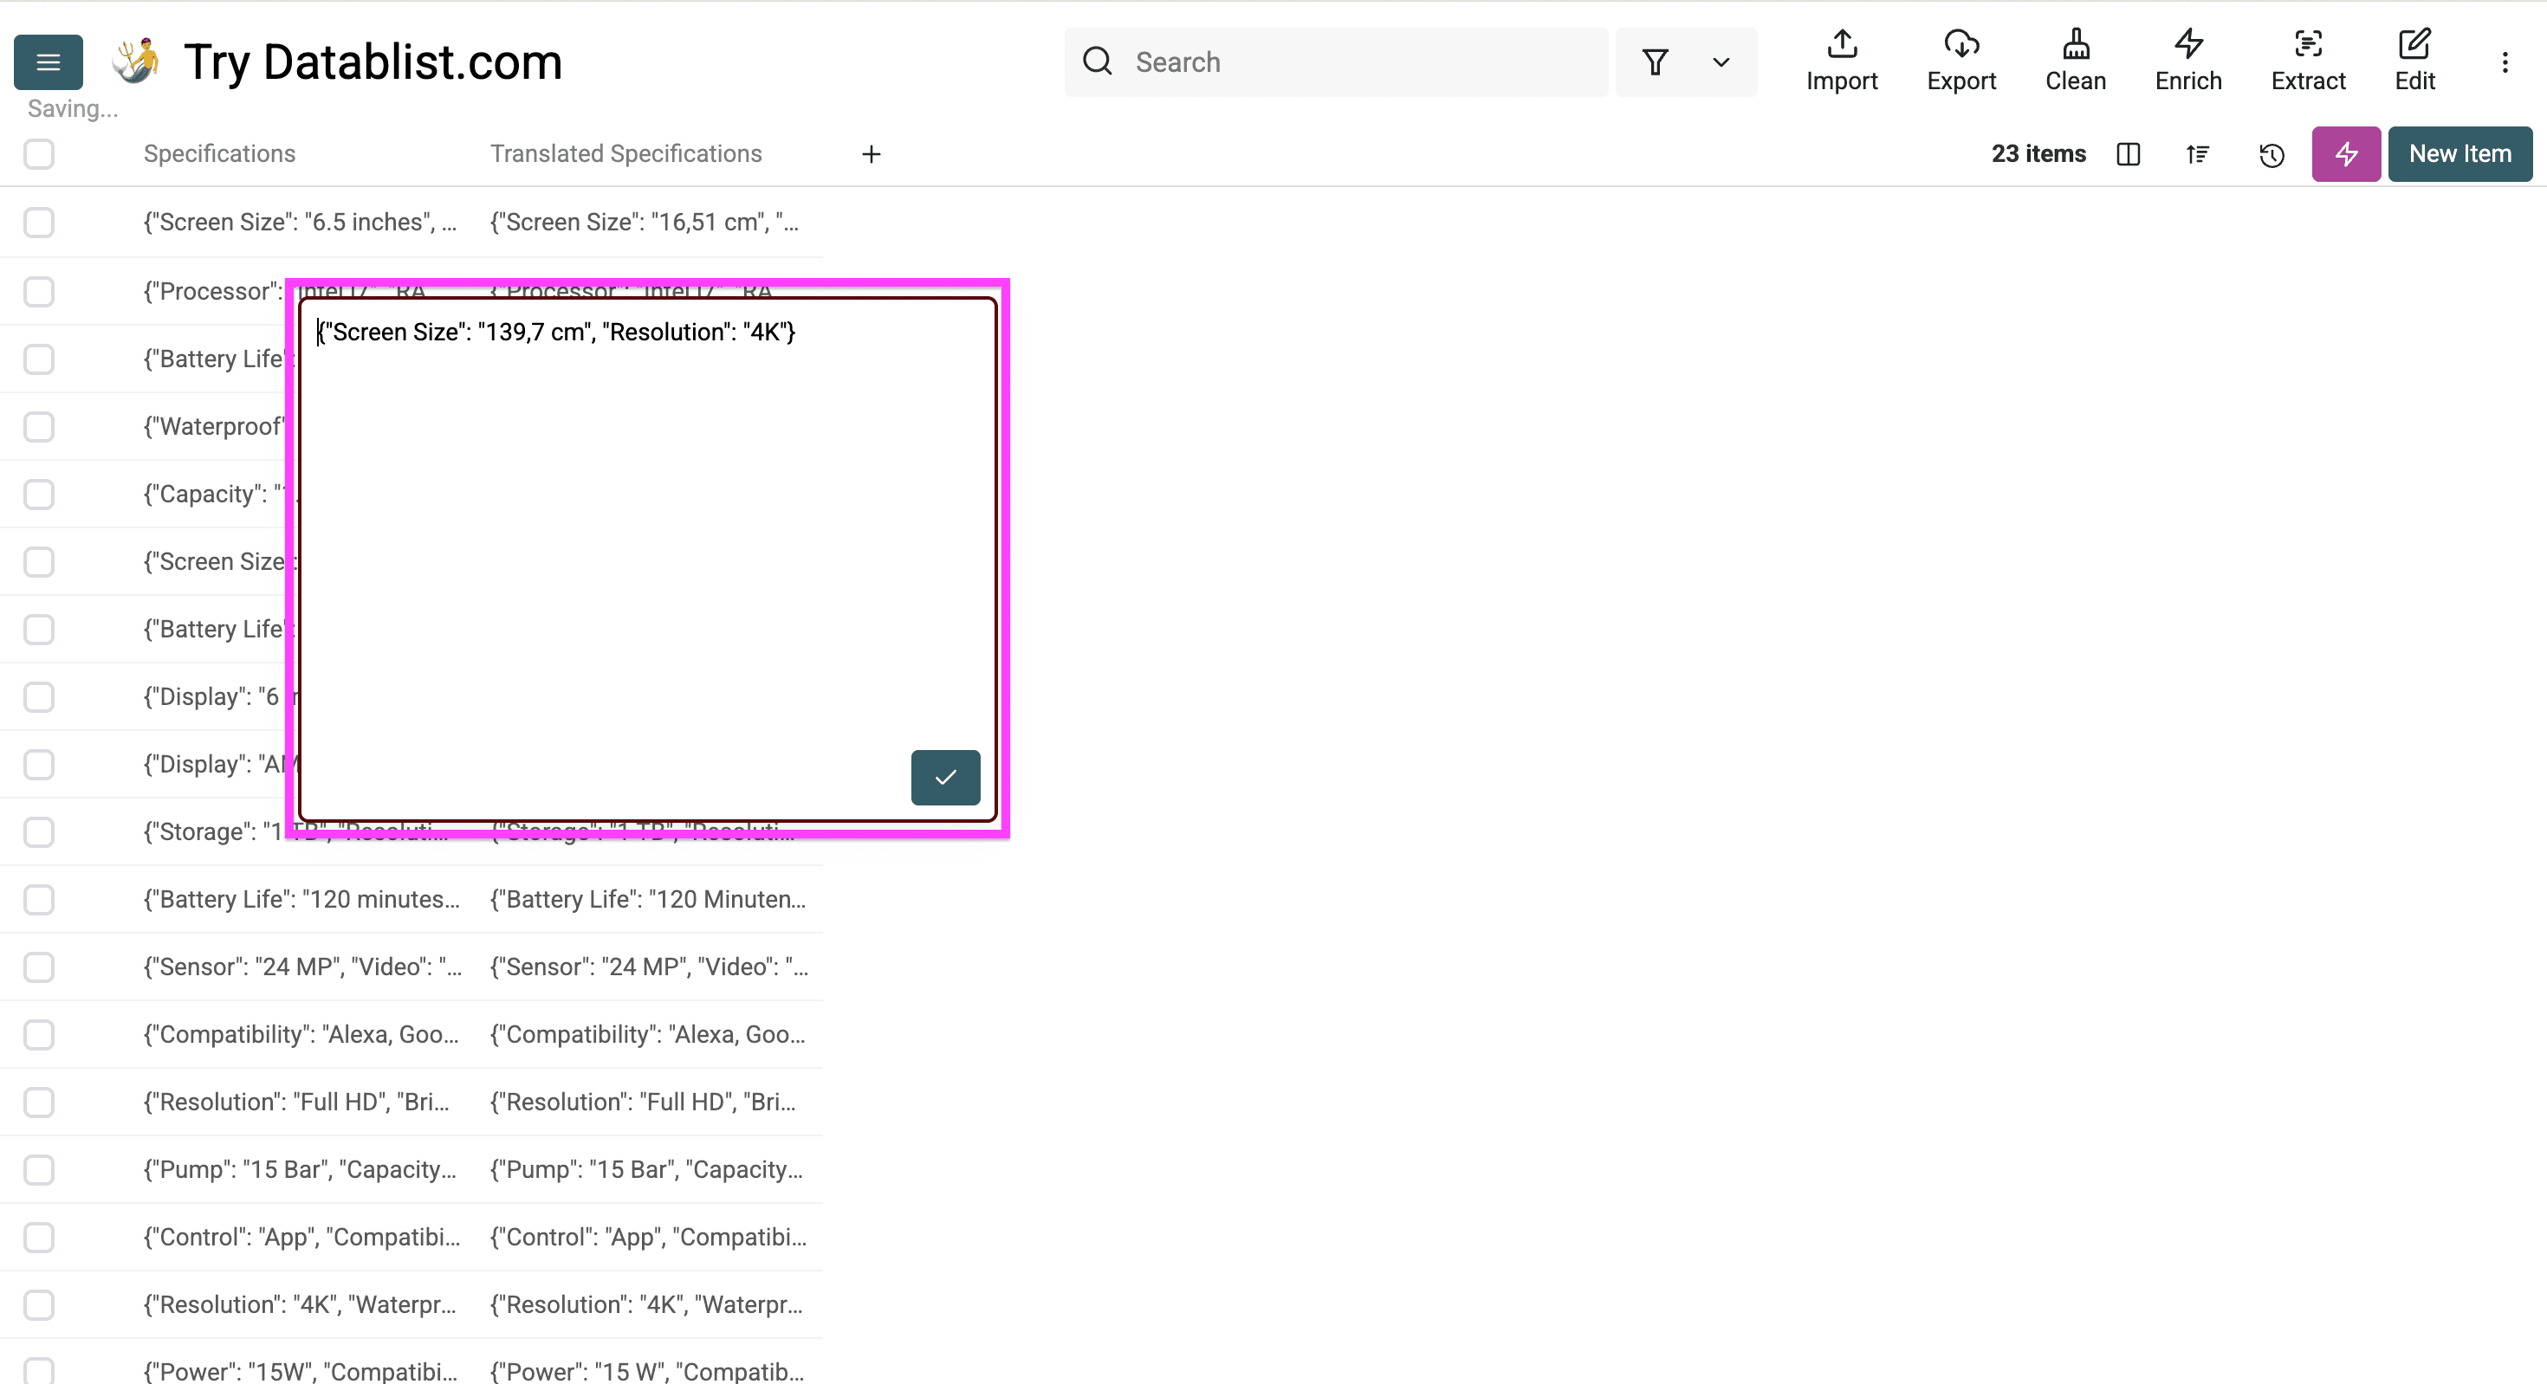Confirm the cell edit with checkmark button
Image resolution: width=2547 pixels, height=1384 pixels.
click(x=945, y=777)
